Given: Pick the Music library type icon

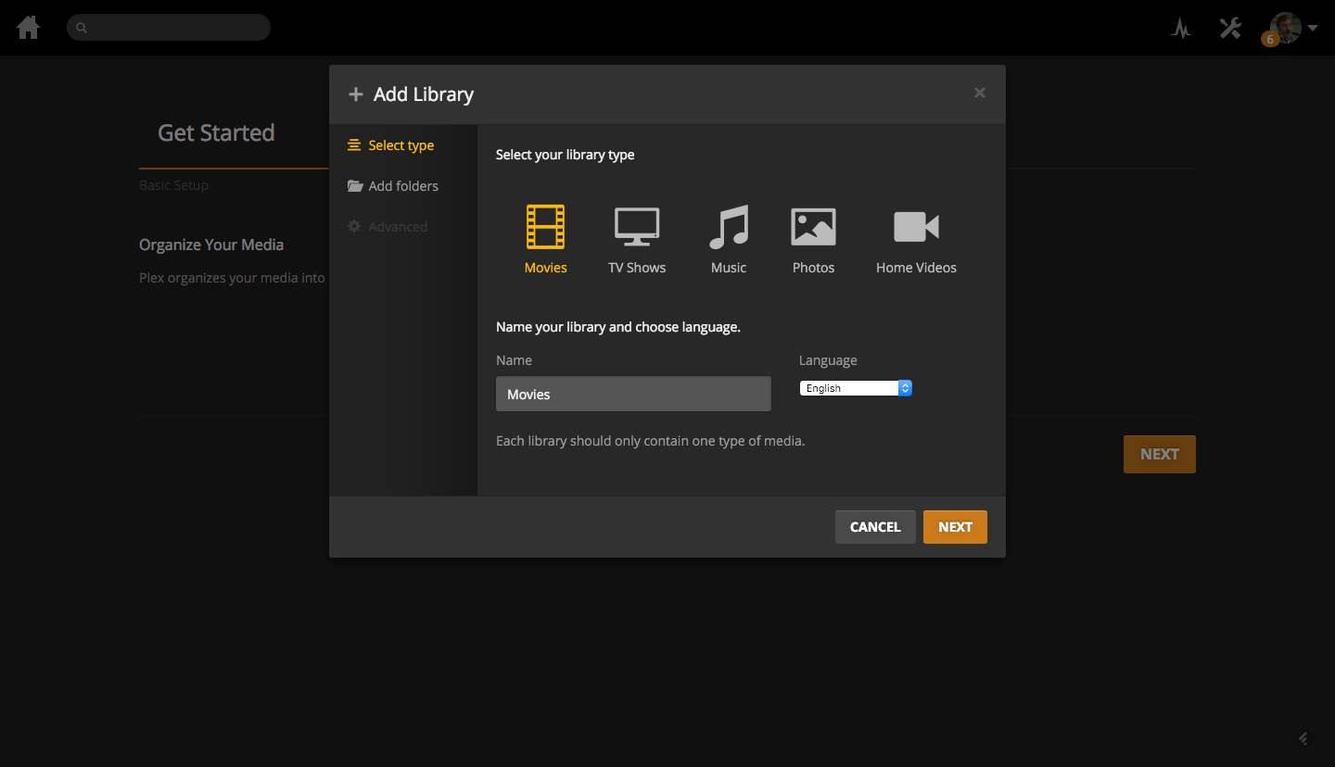Looking at the screenshot, I should point(729,227).
